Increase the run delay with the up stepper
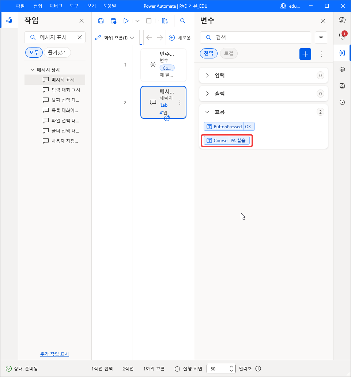This screenshot has width=351, height=377. (x=231, y=367)
